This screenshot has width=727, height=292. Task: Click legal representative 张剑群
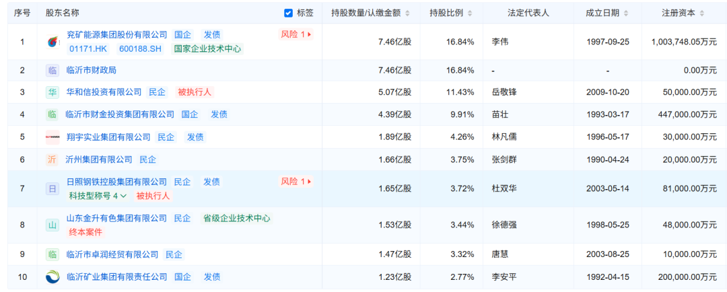click(x=504, y=160)
